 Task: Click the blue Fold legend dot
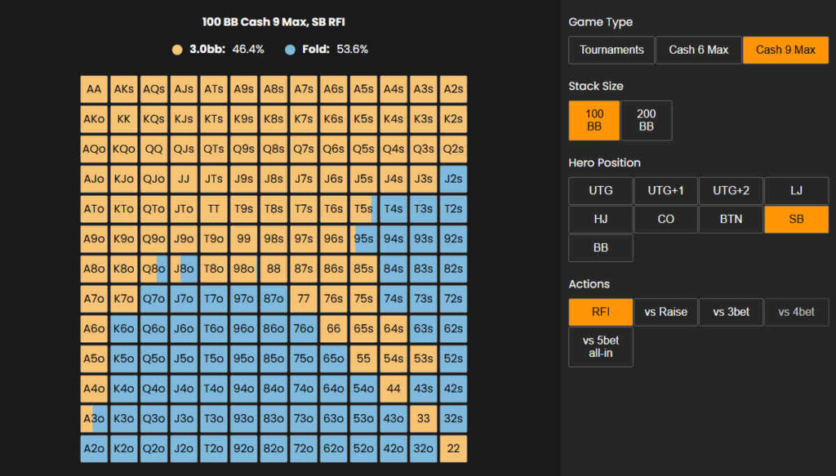(290, 50)
